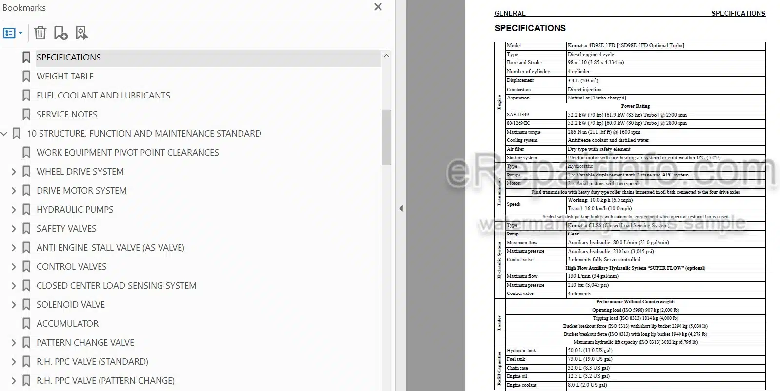Image resolution: width=780 pixels, height=391 pixels.
Task: Open WORK EQUIPMENT PIVOT POINT CLEARANCES bookmark
Action: click(x=128, y=153)
